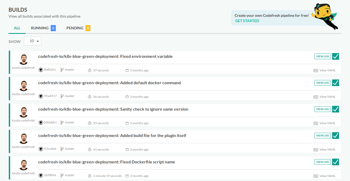Click yellow pending count badge
The image size is (350, 181).
(88, 28)
